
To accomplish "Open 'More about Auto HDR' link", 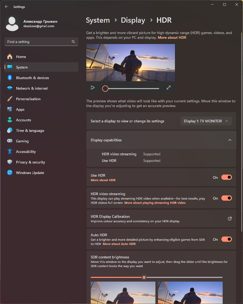I will [x=119, y=244].
